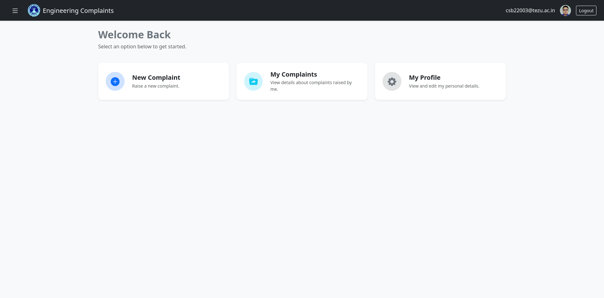Open the hamburger navigation menu
This screenshot has height=298, width=604.
pos(15,11)
